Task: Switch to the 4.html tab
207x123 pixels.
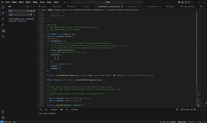Action: (86, 6)
